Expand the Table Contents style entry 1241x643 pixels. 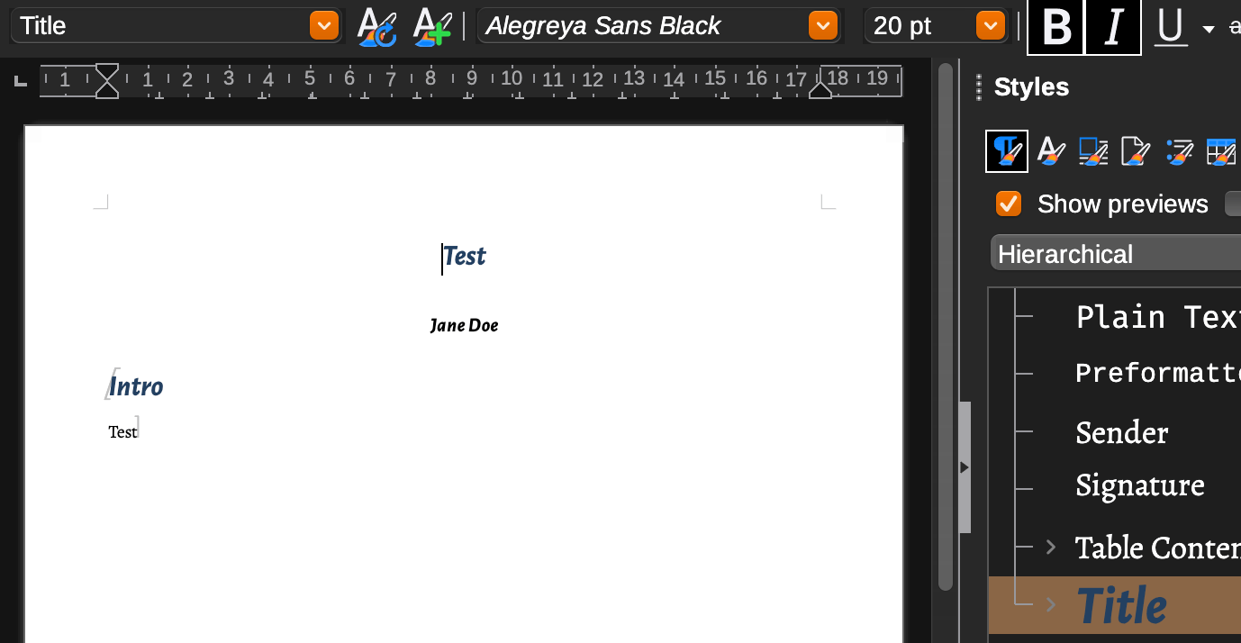1050,547
